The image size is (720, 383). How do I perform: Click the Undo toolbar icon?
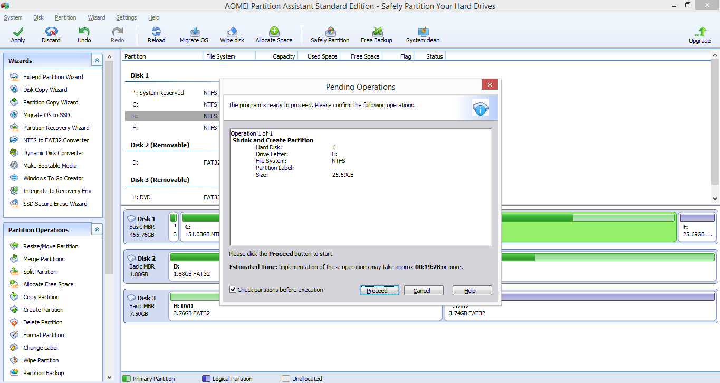(x=84, y=35)
